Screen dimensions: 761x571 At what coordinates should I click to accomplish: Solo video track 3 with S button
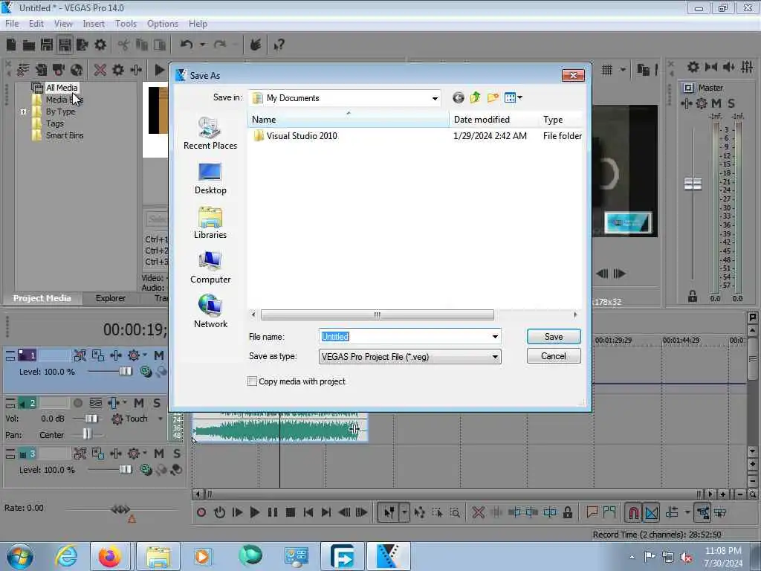click(177, 454)
